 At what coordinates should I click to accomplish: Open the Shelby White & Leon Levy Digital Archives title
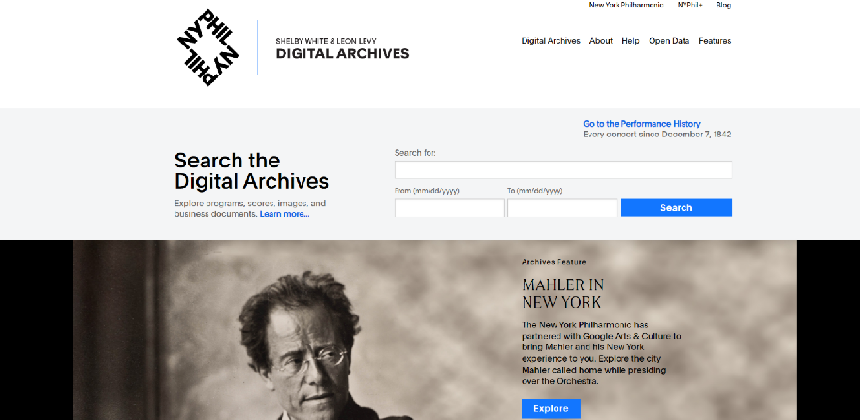point(342,48)
